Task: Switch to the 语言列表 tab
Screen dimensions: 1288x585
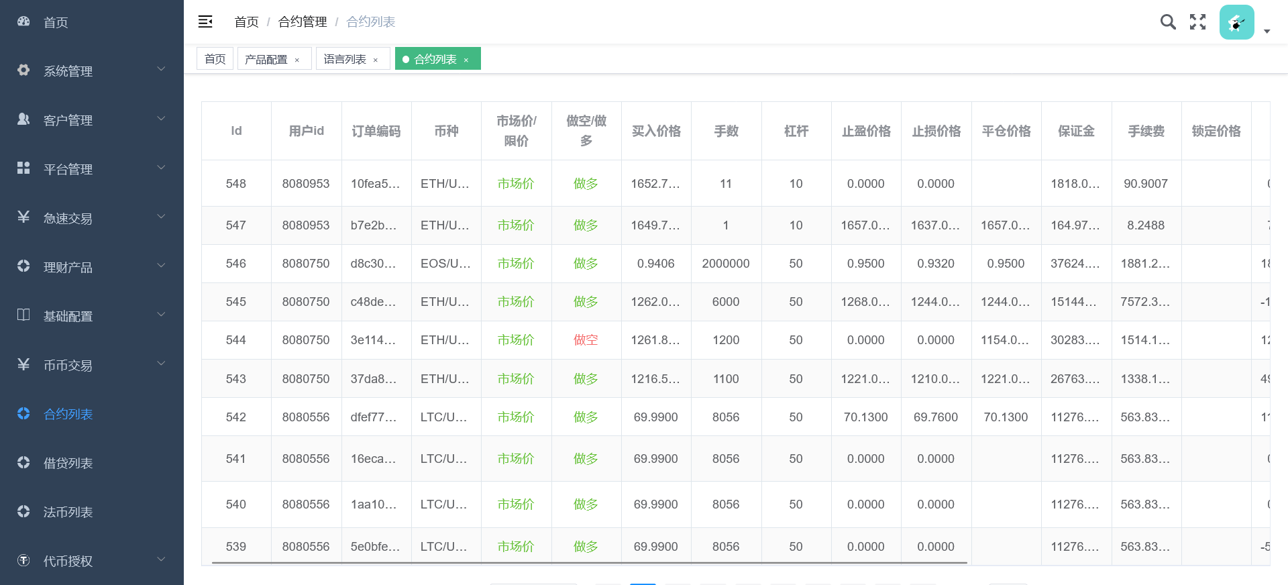Action: pos(345,59)
